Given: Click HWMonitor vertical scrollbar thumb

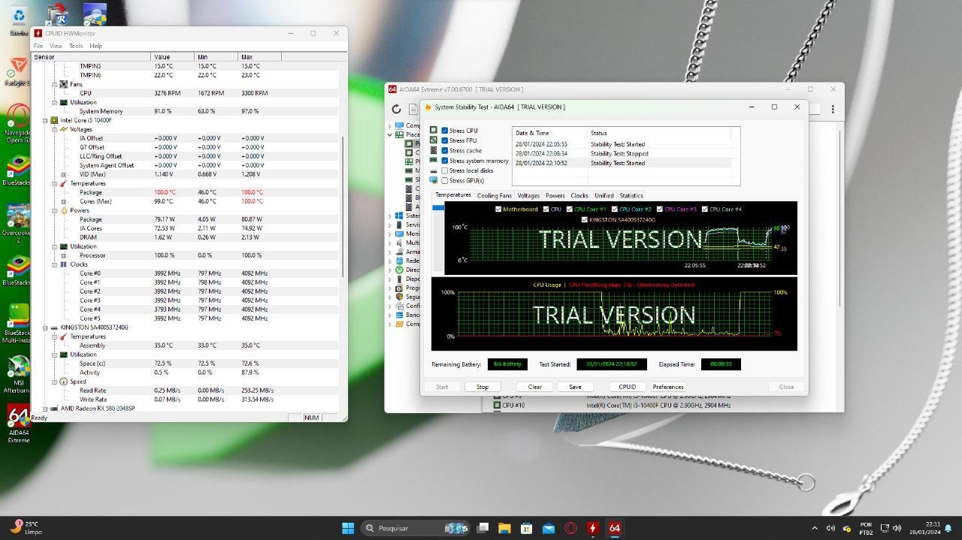Looking at the screenshot, I should point(344,207).
